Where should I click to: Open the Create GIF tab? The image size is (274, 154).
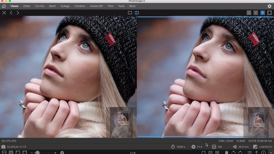tap(96, 6)
